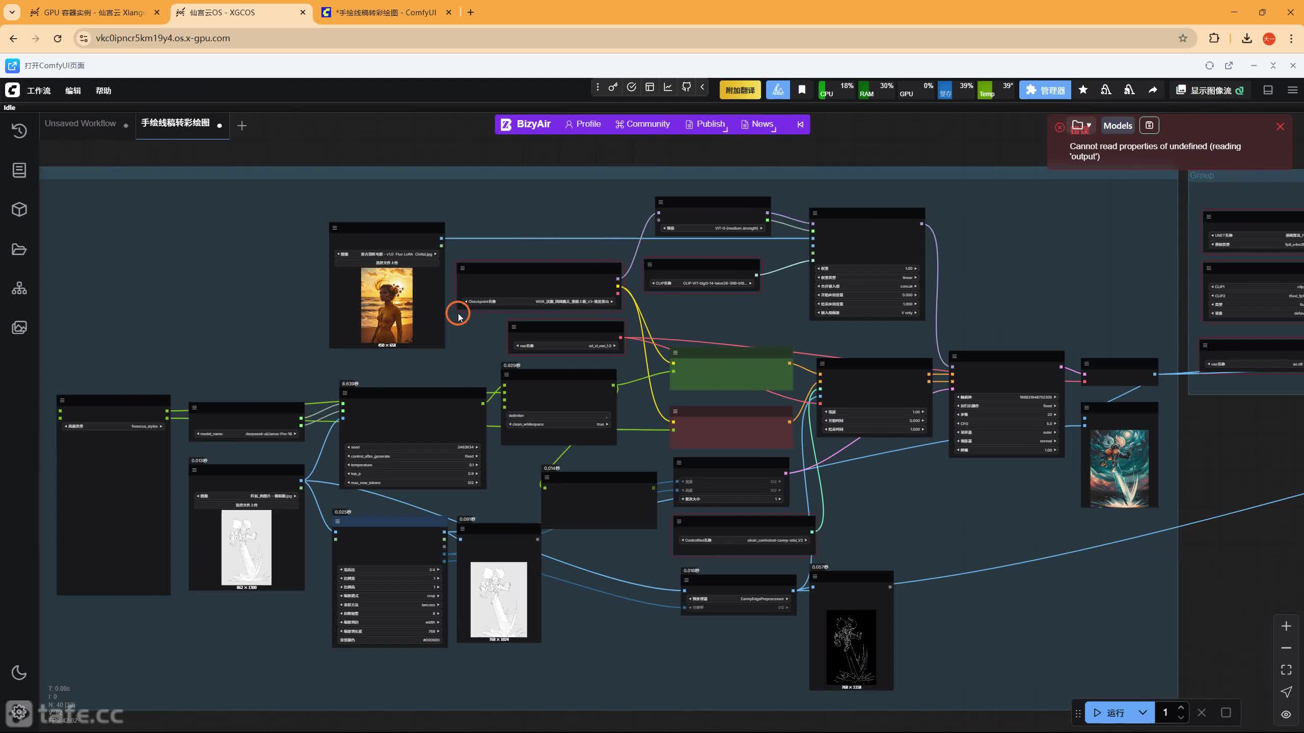Collapse toolbar with left chevron

pyautogui.click(x=702, y=87)
